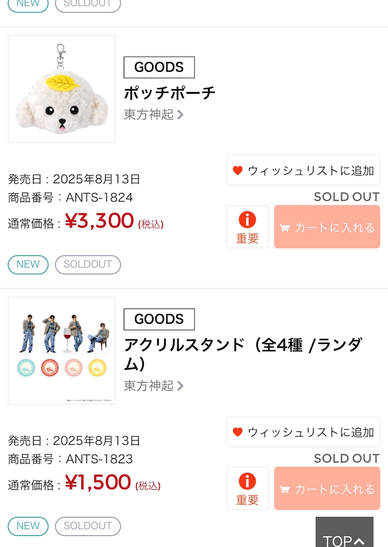
Task: Click cart icon for ポッチポーチ item
Action: pyautogui.click(x=285, y=228)
